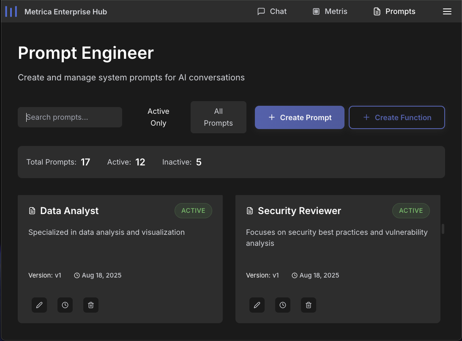Go to the Chat tab

click(272, 11)
